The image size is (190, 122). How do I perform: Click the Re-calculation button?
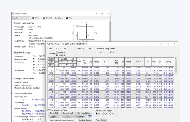[84, 113]
